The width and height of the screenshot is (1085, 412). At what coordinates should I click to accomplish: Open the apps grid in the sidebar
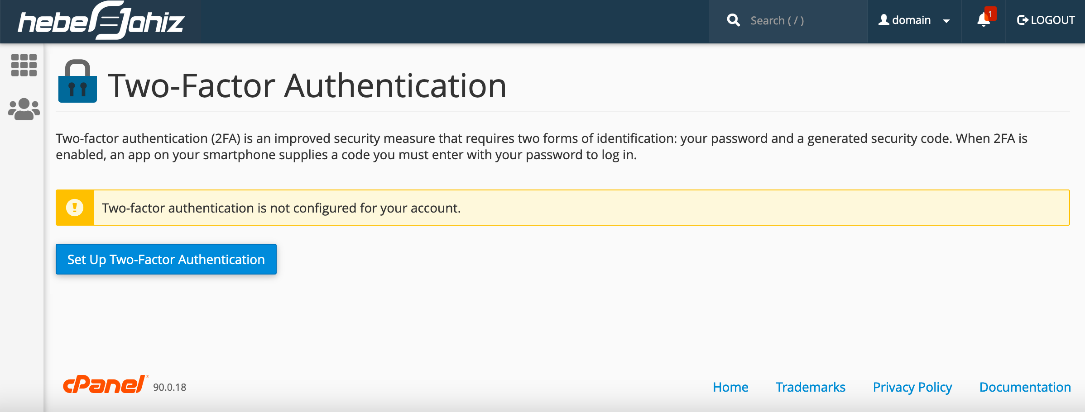click(24, 65)
